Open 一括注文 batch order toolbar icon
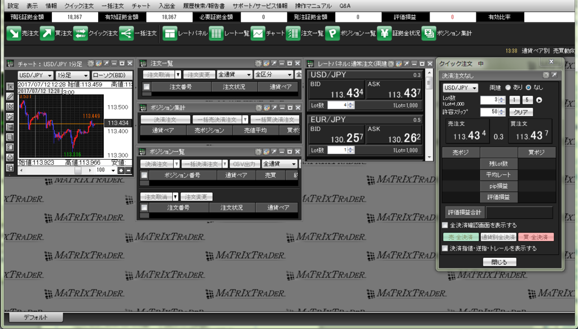578x329 pixels. [x=126, y=33]
